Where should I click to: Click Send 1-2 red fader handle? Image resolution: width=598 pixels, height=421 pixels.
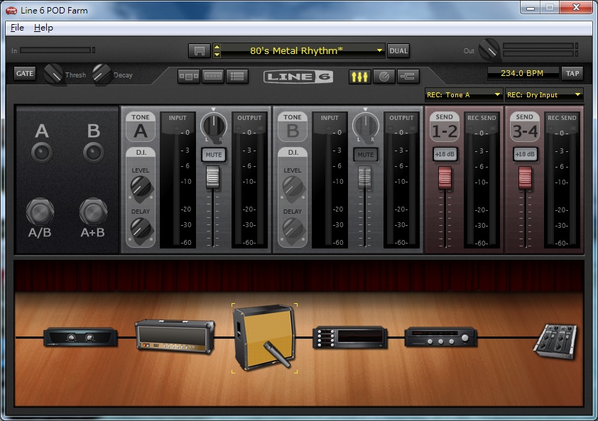click(445, 177)
